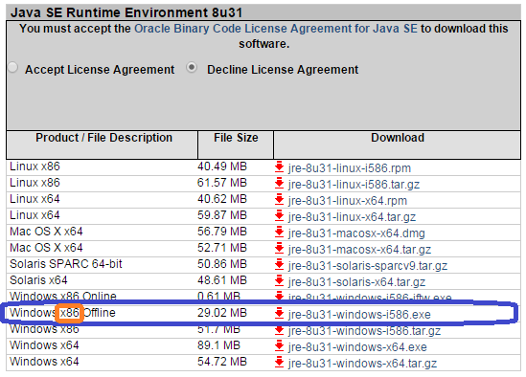Download jre-8u31-windows-x64.tar.gz file link
The width and height of the screenshot is (526, 377).
(362, 364)
